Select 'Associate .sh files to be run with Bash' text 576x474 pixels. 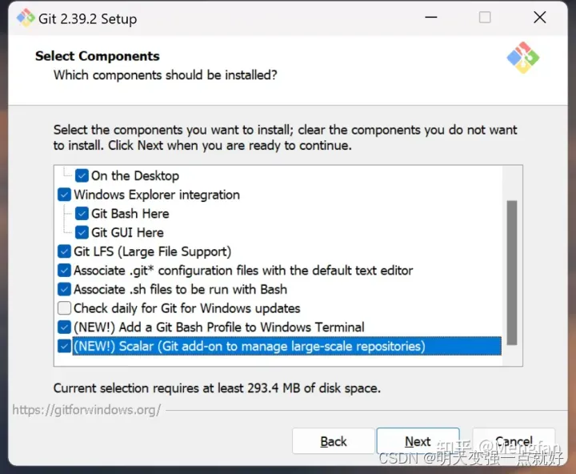[180, 289]
